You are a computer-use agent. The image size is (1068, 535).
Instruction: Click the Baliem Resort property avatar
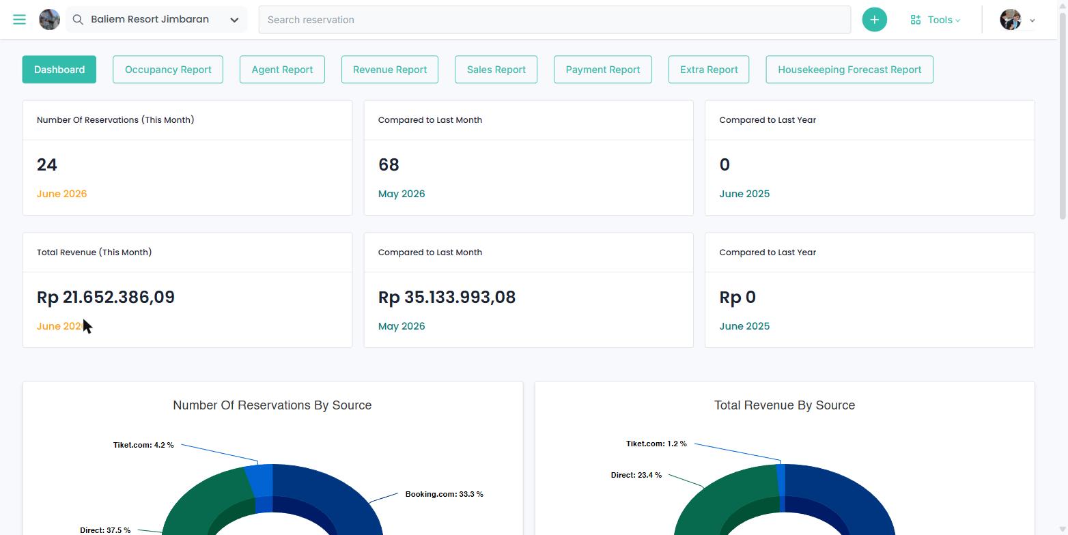pos(49,20)
